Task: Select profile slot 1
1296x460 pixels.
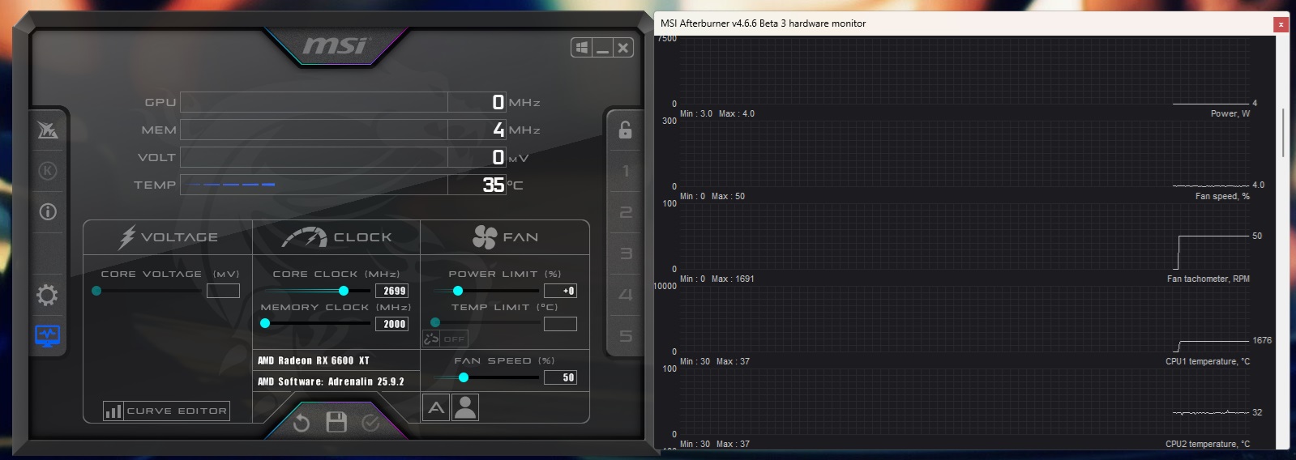Action: click(x=625, y=171)
